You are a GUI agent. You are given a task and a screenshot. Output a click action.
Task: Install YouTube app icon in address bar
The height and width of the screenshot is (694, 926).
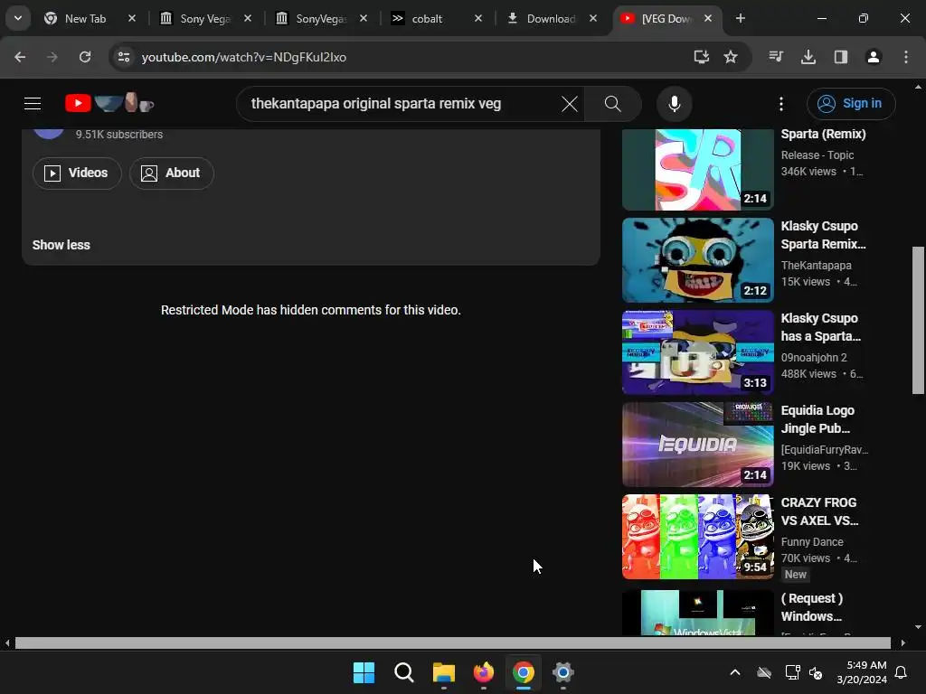coord(701,57)
